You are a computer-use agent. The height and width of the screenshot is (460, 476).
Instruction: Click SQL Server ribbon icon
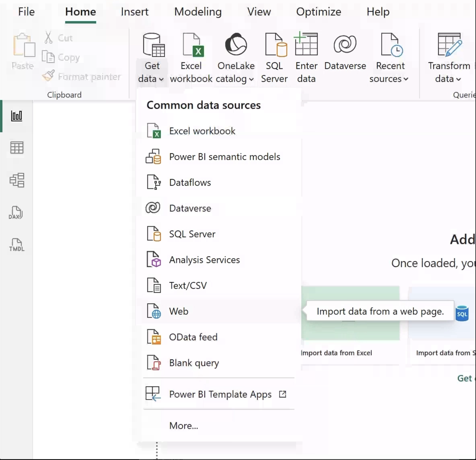point(276,45)
